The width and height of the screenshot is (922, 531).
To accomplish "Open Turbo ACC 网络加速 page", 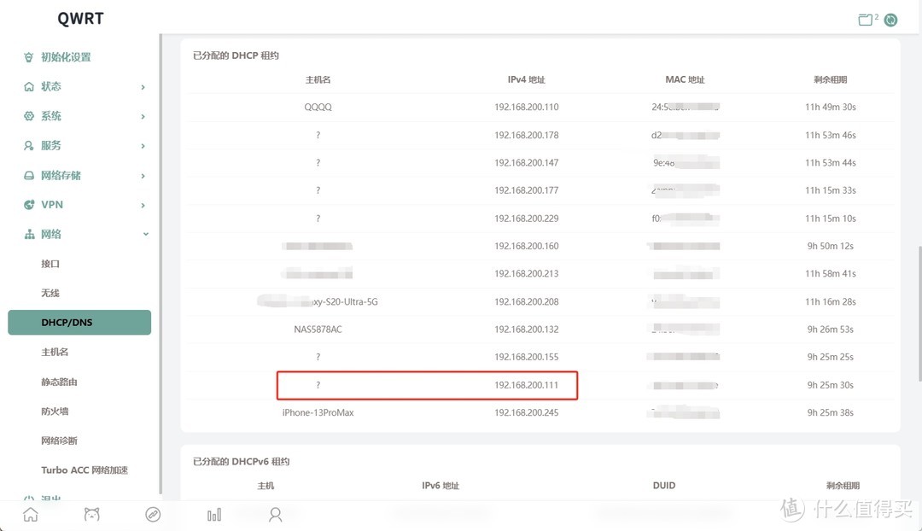I will (84, 470).
